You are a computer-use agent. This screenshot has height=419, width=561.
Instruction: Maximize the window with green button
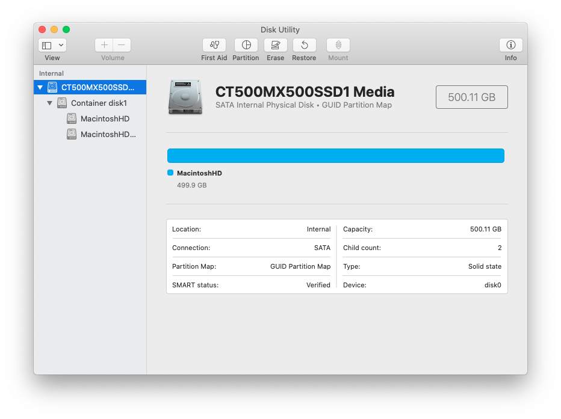click(x=66, y=29)
